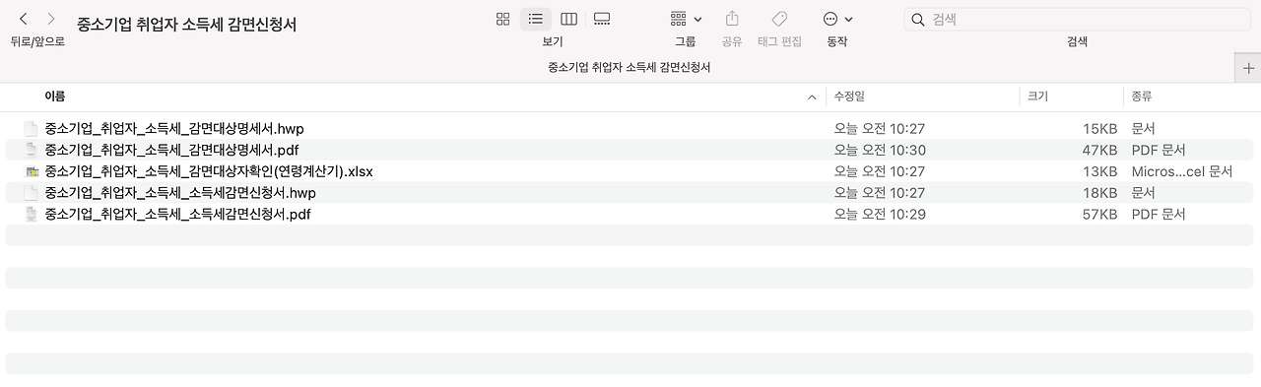Click the Micros...cel 문서 kind cell
1261x387 pixels.
click(x=1182, y=171)
